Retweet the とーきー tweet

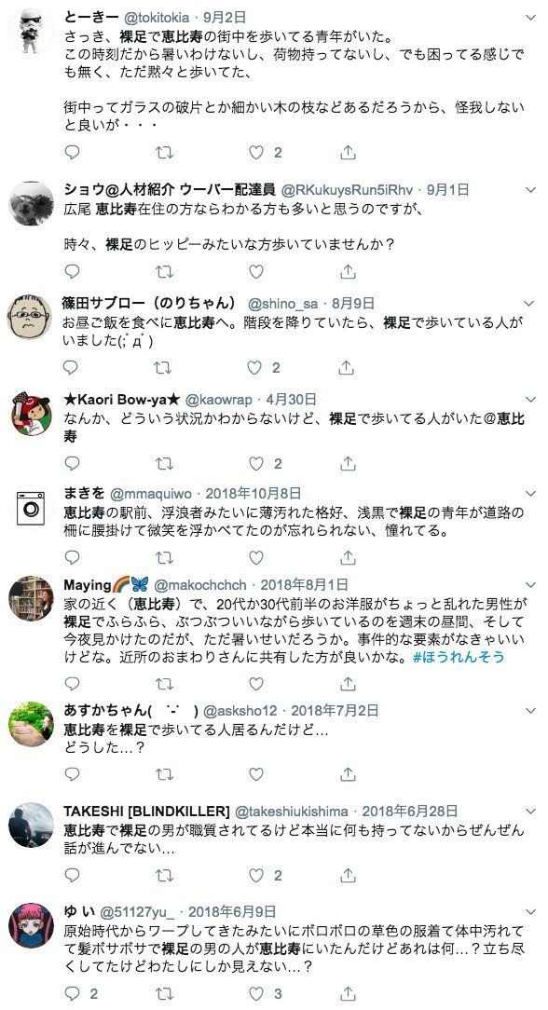[164, 152]
